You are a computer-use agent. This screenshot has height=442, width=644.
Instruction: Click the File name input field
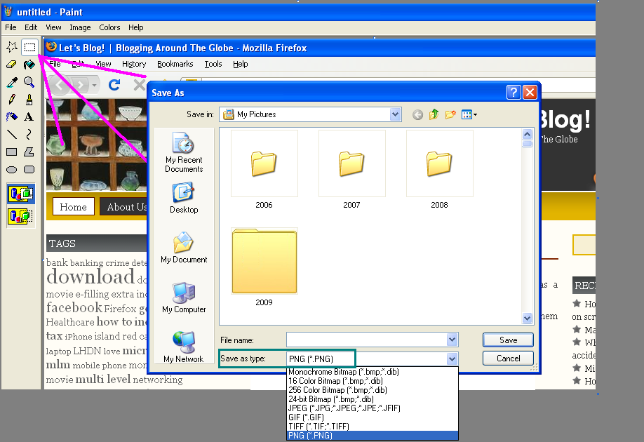[367, 340]
